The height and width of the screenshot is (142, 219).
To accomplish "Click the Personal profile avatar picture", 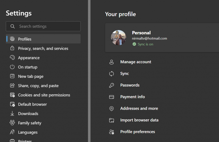I will (x=118, y=38).
